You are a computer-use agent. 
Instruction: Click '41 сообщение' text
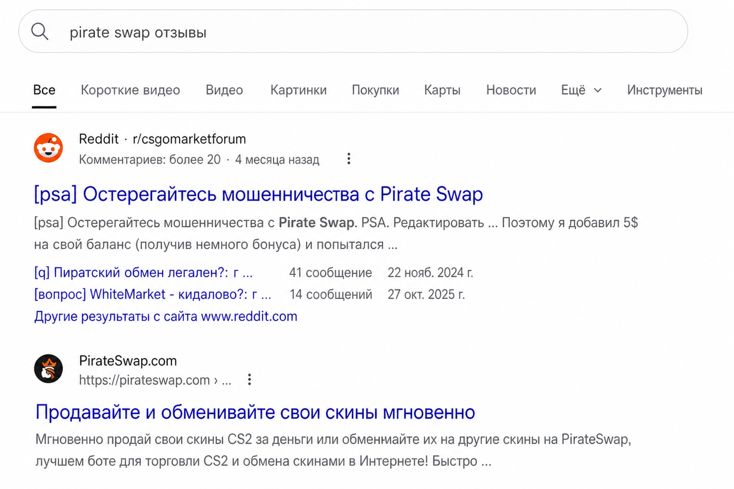click(330, 272)
